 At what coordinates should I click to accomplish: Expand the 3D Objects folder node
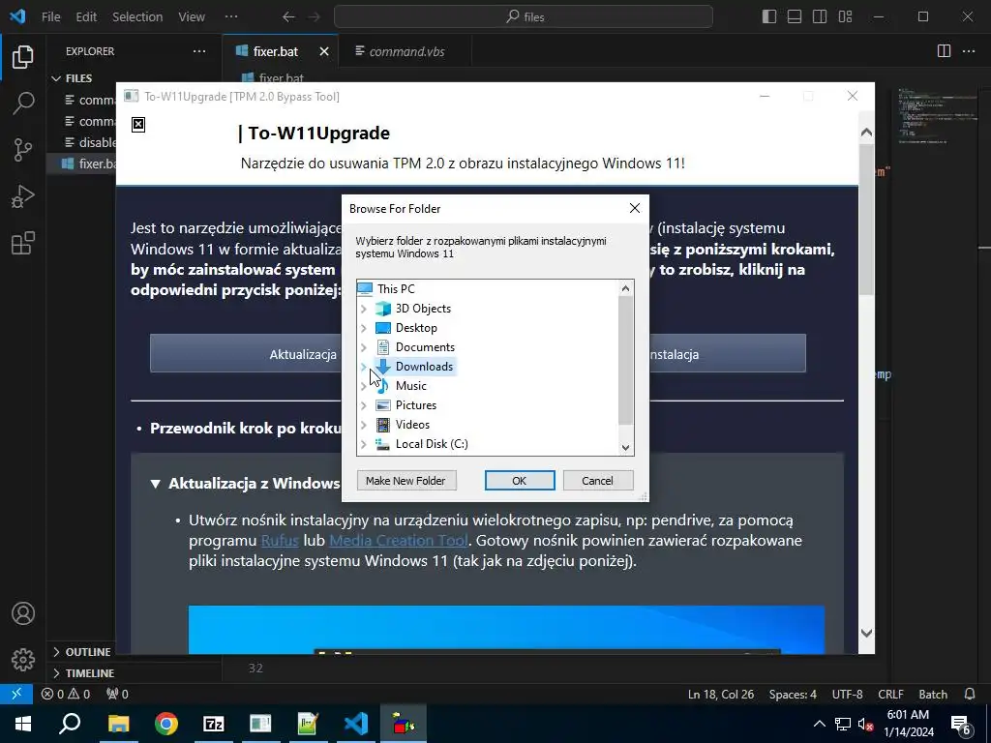tap(364, 309)
